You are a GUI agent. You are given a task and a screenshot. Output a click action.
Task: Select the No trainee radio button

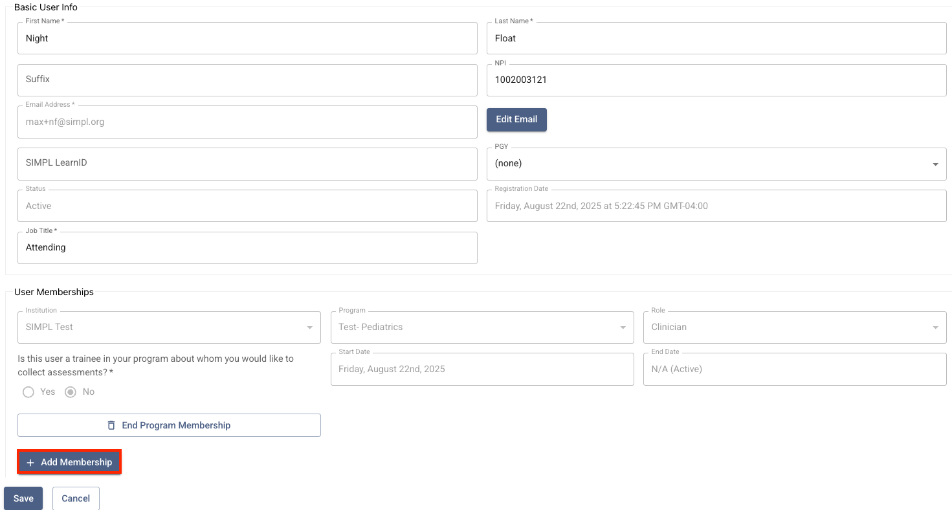tap(71, 392)
